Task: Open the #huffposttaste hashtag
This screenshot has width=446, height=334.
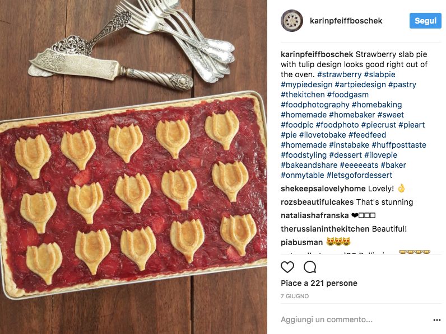Action: coord(399,145)
